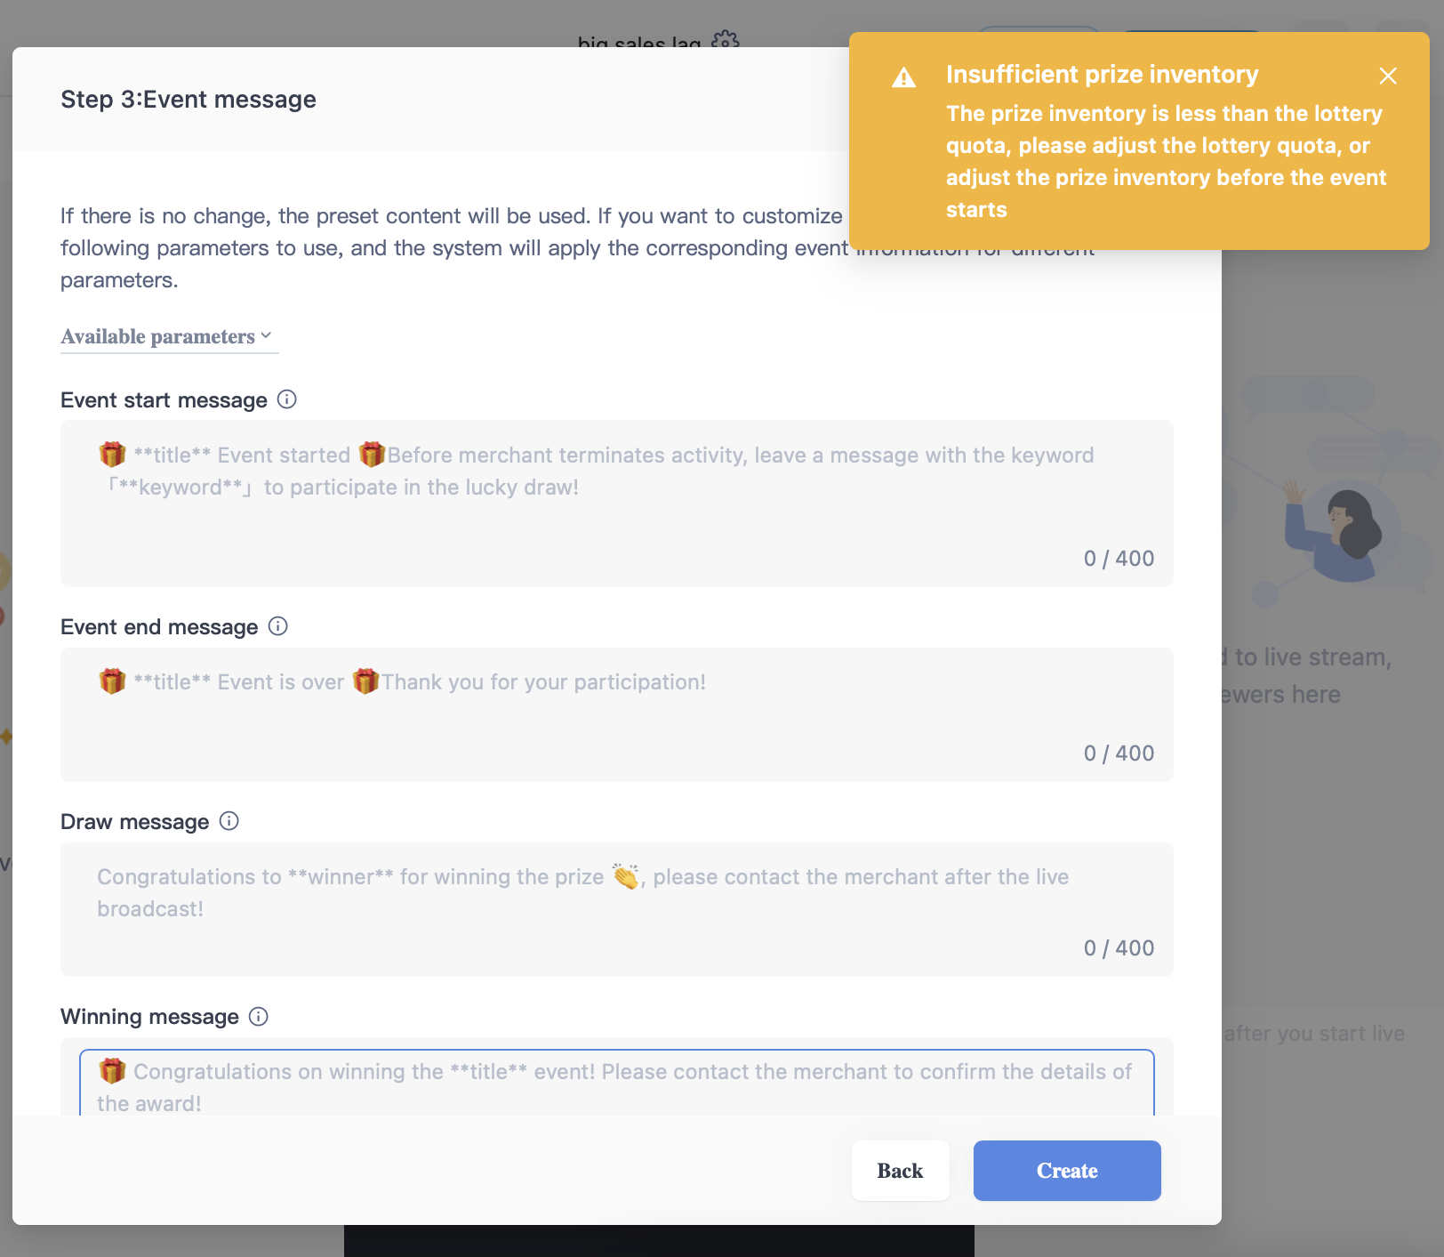1444x1257 pixels.
Task: Open the Draw message info icon
Action: pos(229,821)
